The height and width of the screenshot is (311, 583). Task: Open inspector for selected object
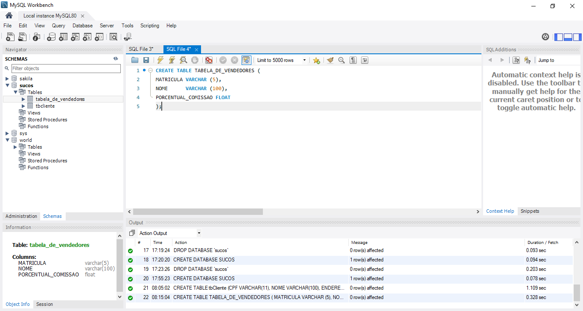tap(36, 37)
